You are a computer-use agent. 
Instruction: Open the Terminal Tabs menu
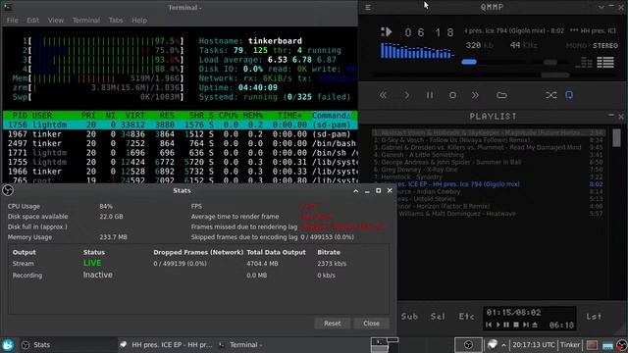click(x=116, y=20)
